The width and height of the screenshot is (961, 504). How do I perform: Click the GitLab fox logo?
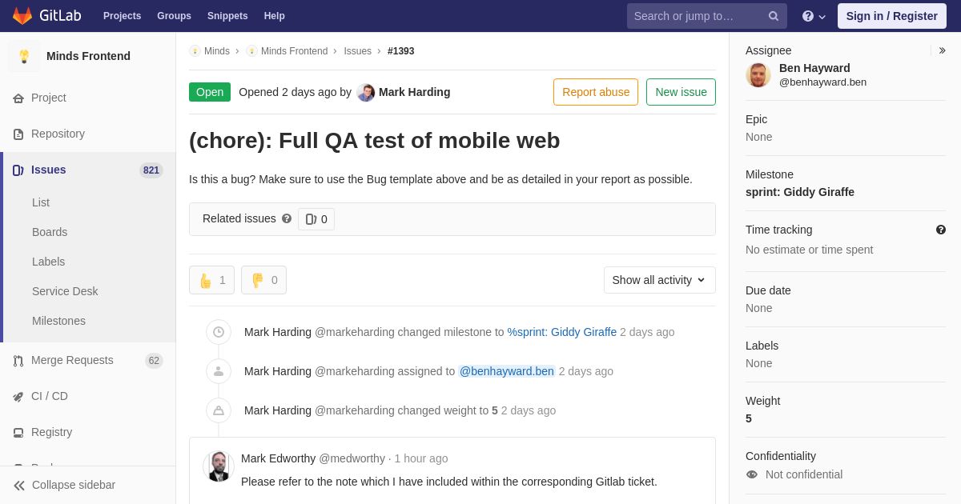click(x=22, y=16)
